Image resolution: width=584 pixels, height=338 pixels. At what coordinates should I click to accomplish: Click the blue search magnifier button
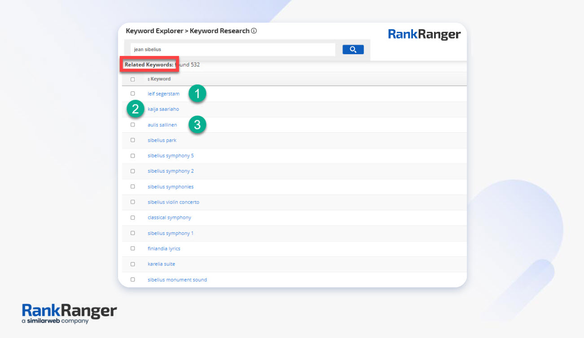pyautogui.click(x=353, y=49)
